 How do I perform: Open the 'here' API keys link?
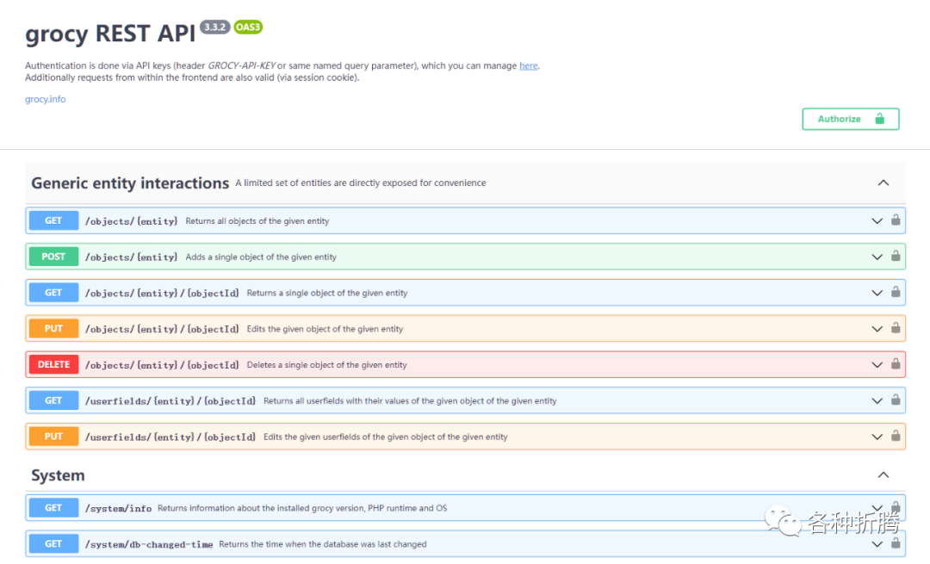coord(528,65)
